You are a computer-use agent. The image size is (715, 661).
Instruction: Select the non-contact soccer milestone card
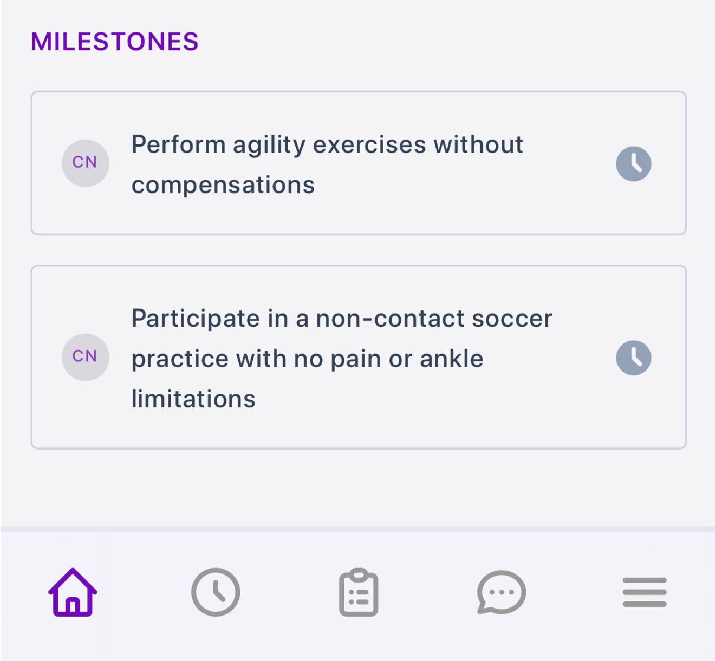pyautogui.click(x=359, y=357)
